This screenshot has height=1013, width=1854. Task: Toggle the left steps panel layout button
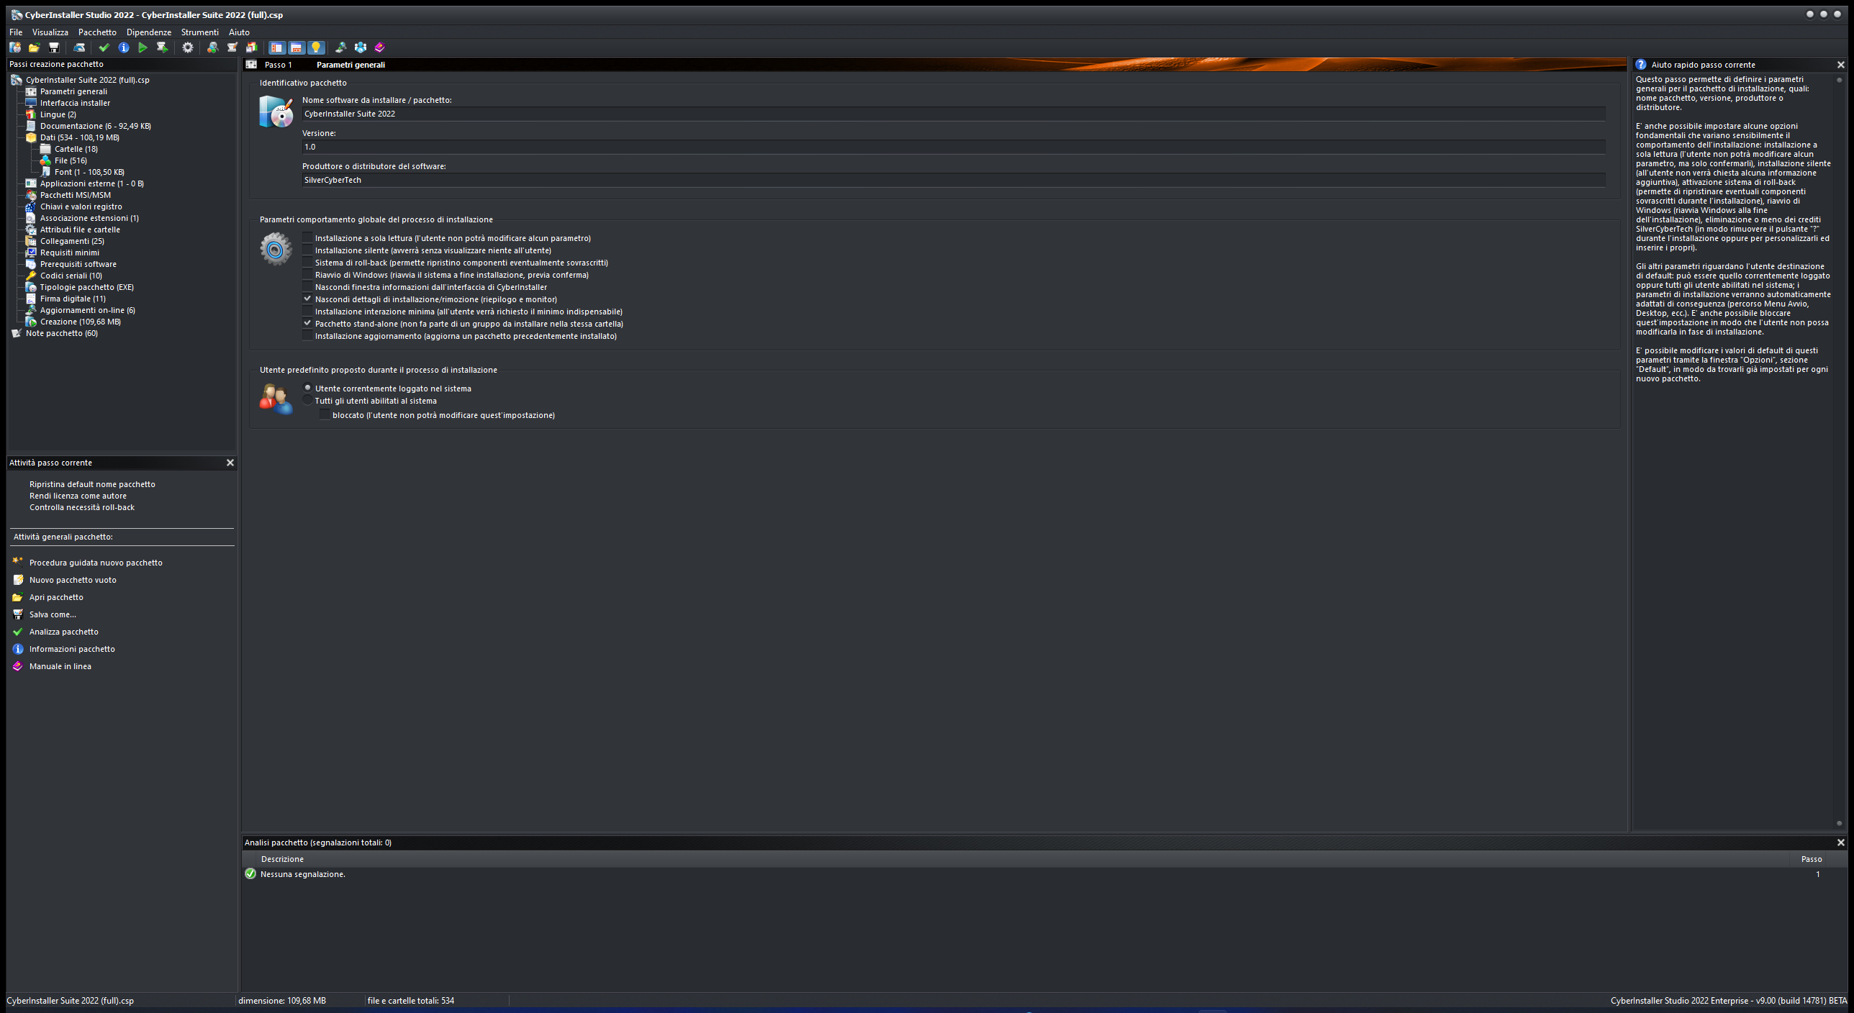point(276,47)
